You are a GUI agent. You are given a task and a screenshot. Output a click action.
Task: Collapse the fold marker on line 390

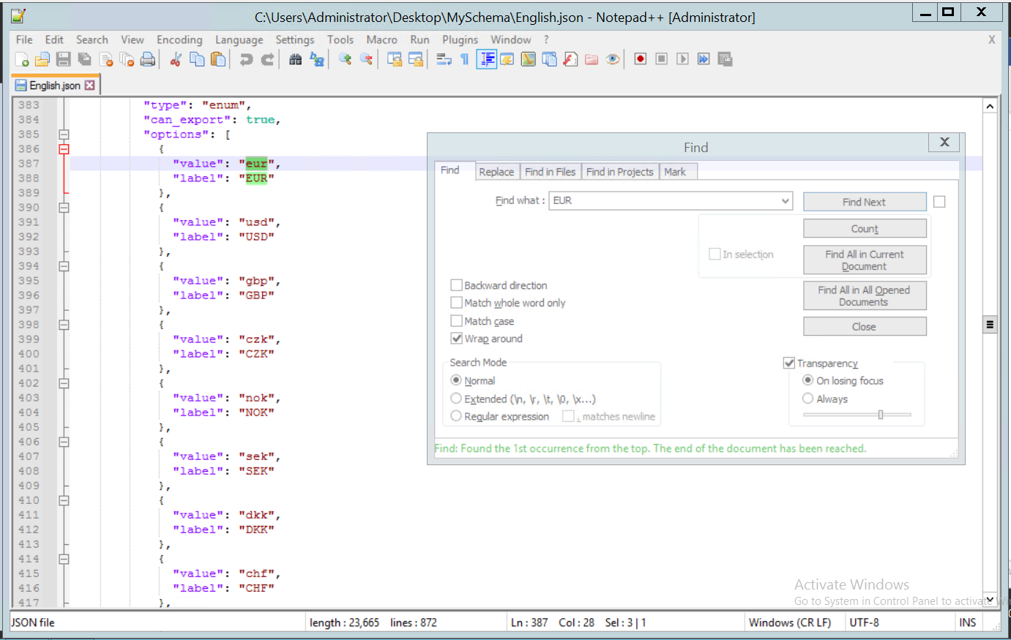click(x=64, y=208)
